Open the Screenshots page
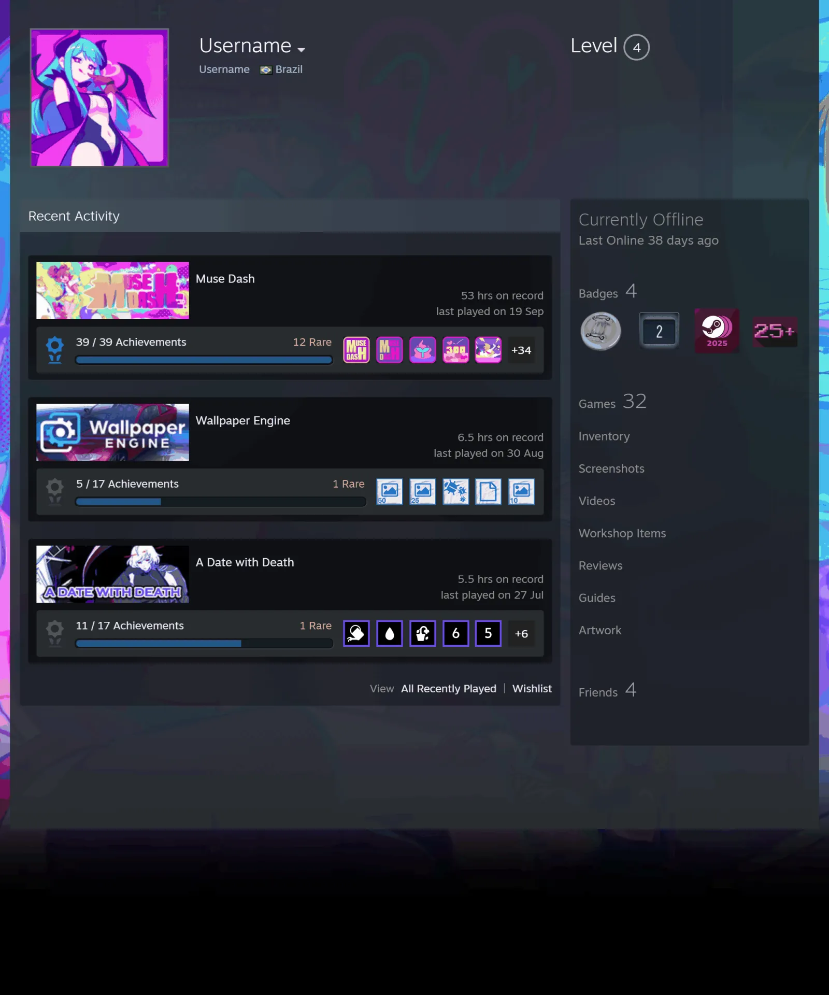This screenshot has width=829, height=995. tap(611, 468)
